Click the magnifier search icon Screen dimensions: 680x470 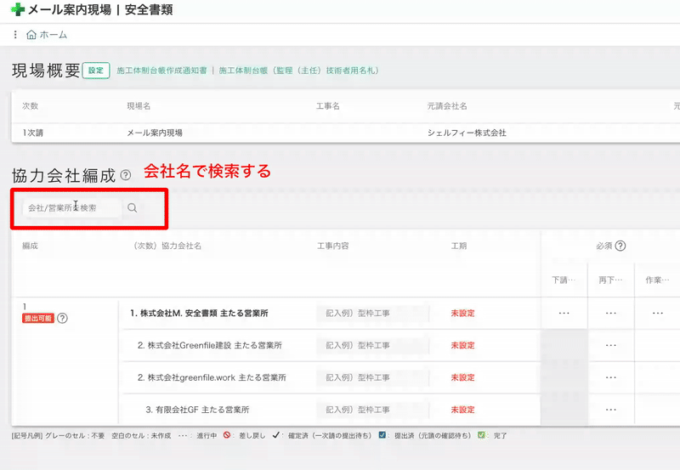133,207
